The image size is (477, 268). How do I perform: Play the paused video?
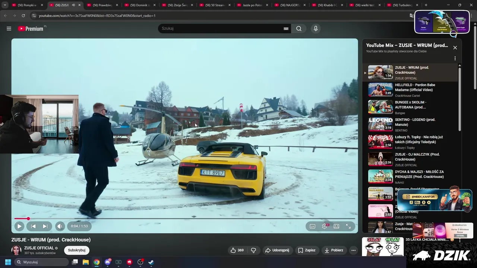19,226
